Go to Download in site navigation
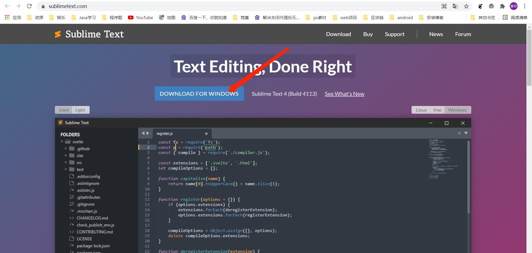This screenshot has height=253, width=532. (339, 34)
